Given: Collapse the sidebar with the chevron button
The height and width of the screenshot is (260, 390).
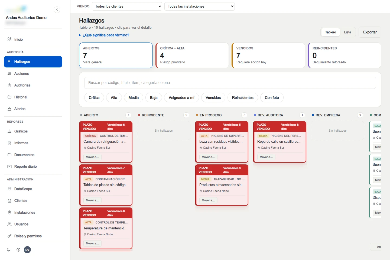Looking at the screenshot, I should (x=57, y=10).
